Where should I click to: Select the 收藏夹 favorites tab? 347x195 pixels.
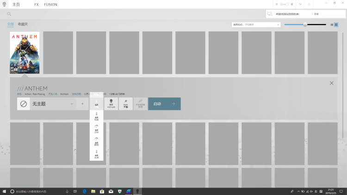tap(23, 24)
